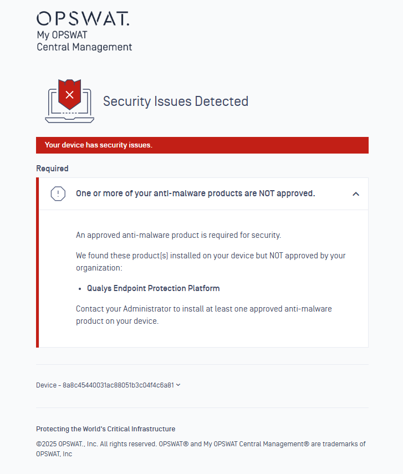Image resolution: width=403 pixels, height=474 pixels.
Task: Click the 'We found these product(s)' paragraph
Action: [x=211, y=262]
